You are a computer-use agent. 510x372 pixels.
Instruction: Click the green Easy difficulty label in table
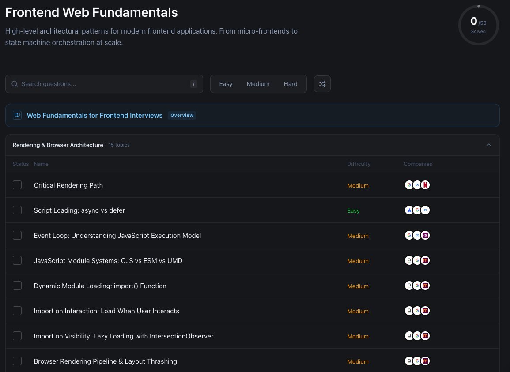pyautogui.click(x=353, y=211)
